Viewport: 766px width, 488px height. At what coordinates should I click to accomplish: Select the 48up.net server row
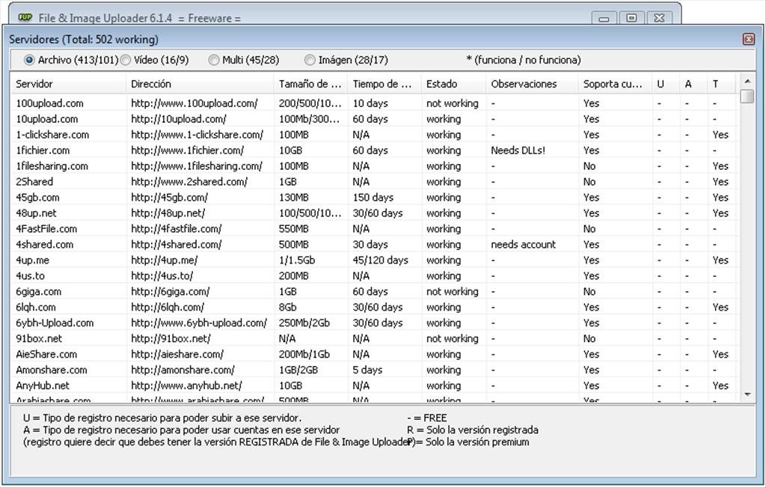(374, 213)
